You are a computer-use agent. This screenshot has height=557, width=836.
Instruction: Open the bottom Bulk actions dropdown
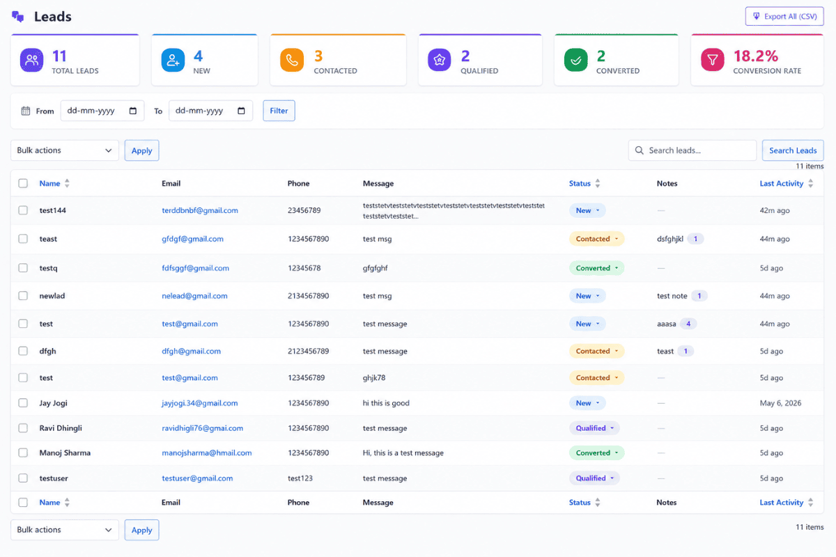(65, 530)
